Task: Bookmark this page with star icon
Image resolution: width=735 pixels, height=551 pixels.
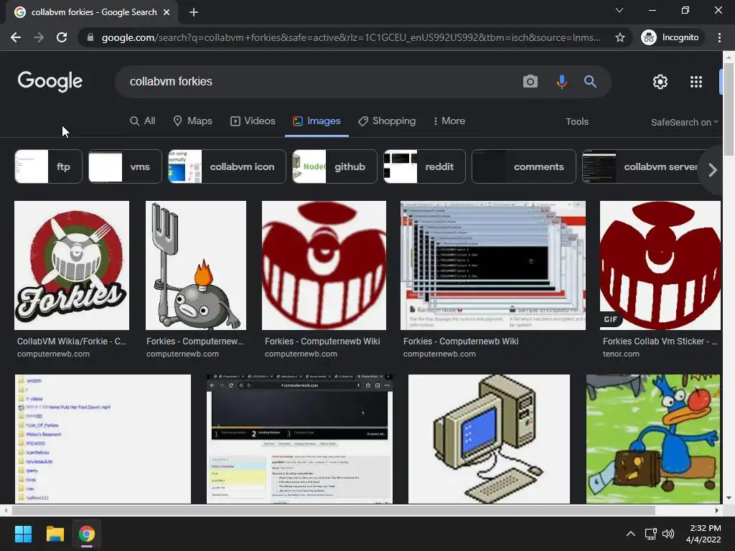Action: tap(619, 37)
